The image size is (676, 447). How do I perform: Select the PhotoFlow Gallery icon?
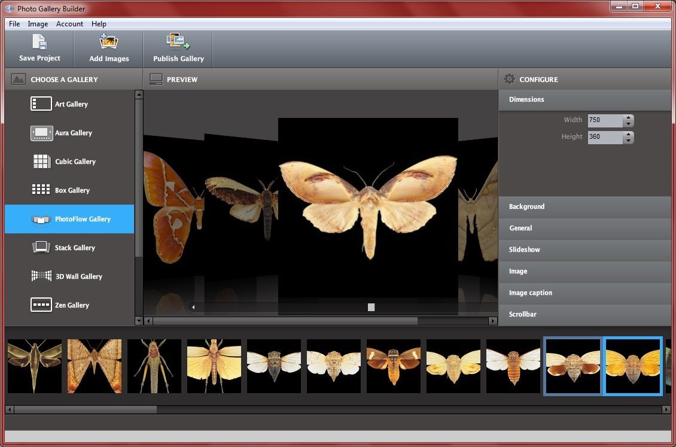tap(41, 220)
